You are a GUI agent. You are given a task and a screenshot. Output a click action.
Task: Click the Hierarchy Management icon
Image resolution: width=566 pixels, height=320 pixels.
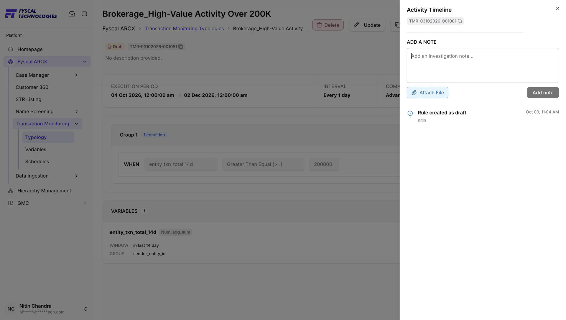point(11,191)
